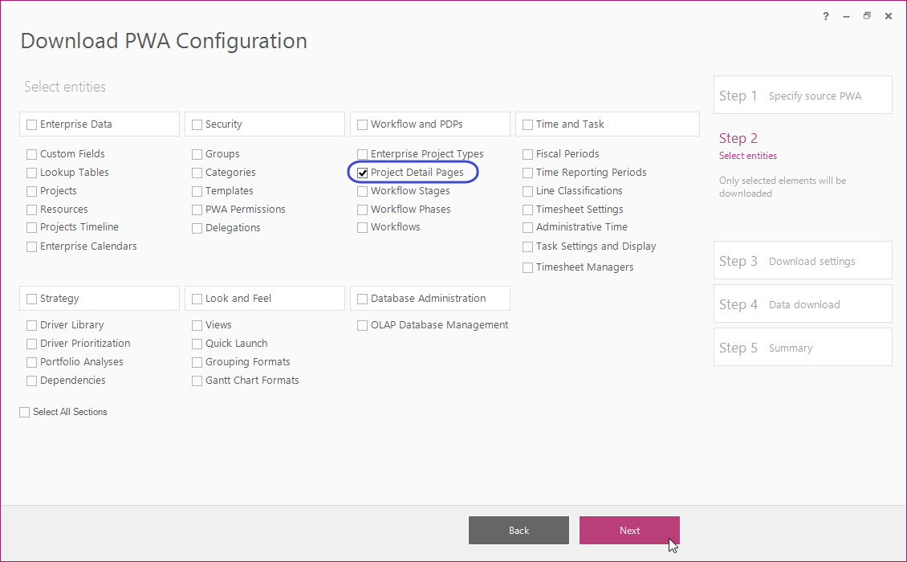The height and width of the screenshot is (562, 907).
Task: Uncheck Project Detail Pages
Action: point(363,173)
